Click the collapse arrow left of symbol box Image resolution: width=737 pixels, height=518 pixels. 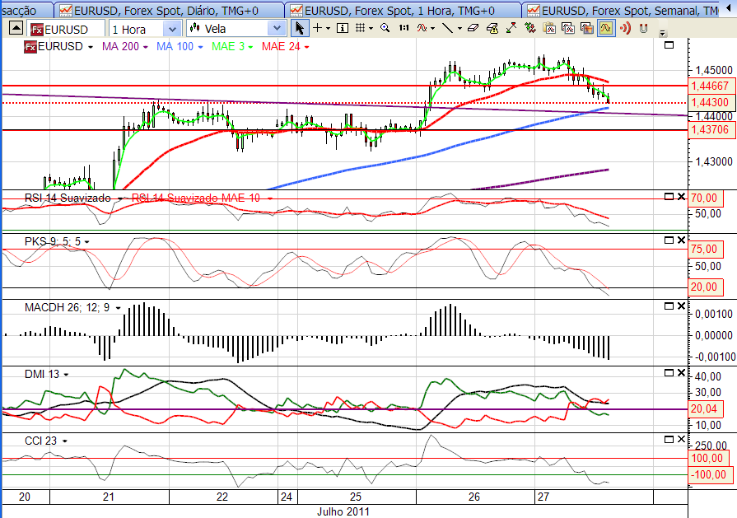15,28
